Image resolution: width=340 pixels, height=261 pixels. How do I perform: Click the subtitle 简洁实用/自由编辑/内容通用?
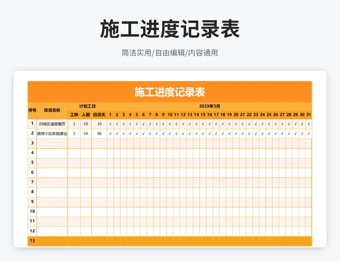[x=170, y=53]
